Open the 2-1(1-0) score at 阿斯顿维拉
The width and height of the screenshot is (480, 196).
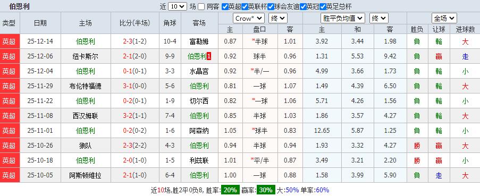pyautogui.click(x=134, y=175)
